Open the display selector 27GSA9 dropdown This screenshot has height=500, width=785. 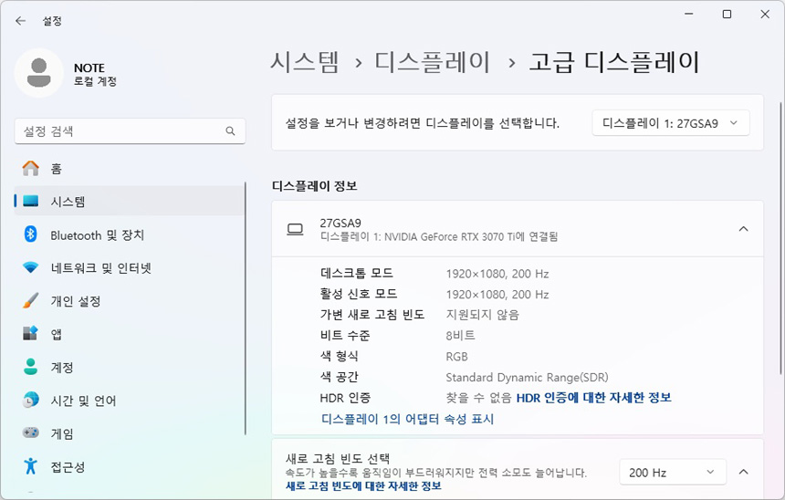click(671, 123)
